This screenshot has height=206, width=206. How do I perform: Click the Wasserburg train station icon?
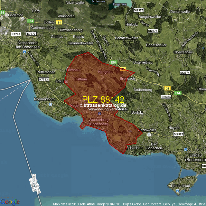(99, 114)
